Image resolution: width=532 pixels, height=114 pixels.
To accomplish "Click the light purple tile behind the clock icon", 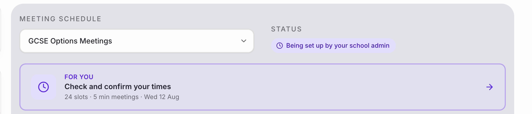I will 44,87.
